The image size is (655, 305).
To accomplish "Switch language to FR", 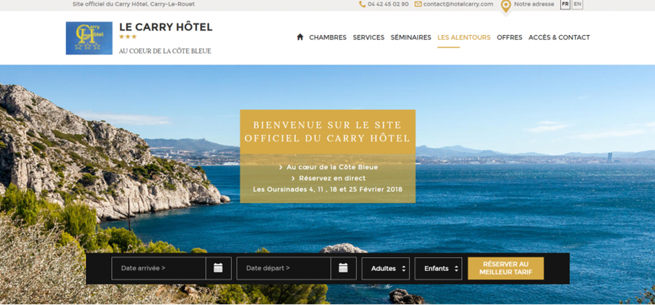I will point(565,4).
